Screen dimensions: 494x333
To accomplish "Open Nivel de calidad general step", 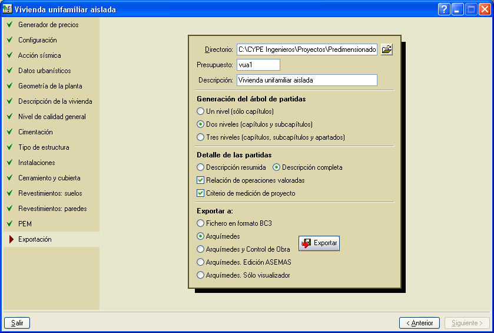I will pos(52,117).
